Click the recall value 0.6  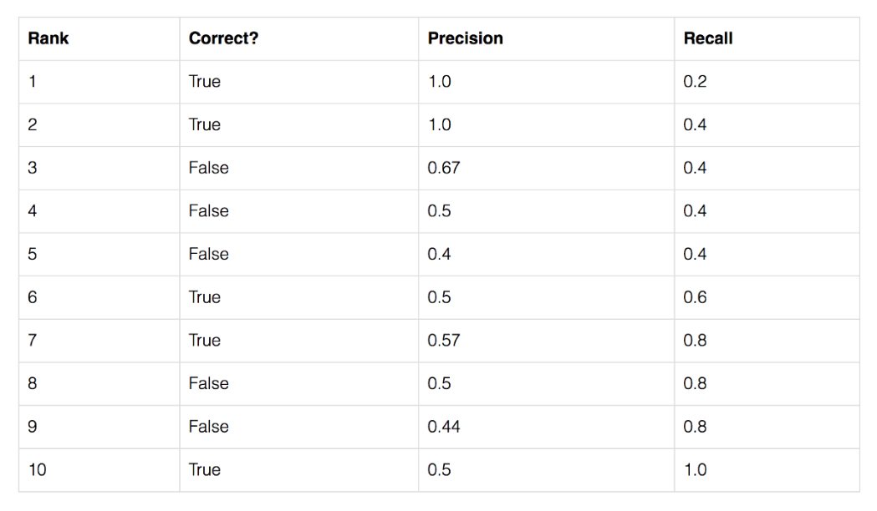pos(695,297)
